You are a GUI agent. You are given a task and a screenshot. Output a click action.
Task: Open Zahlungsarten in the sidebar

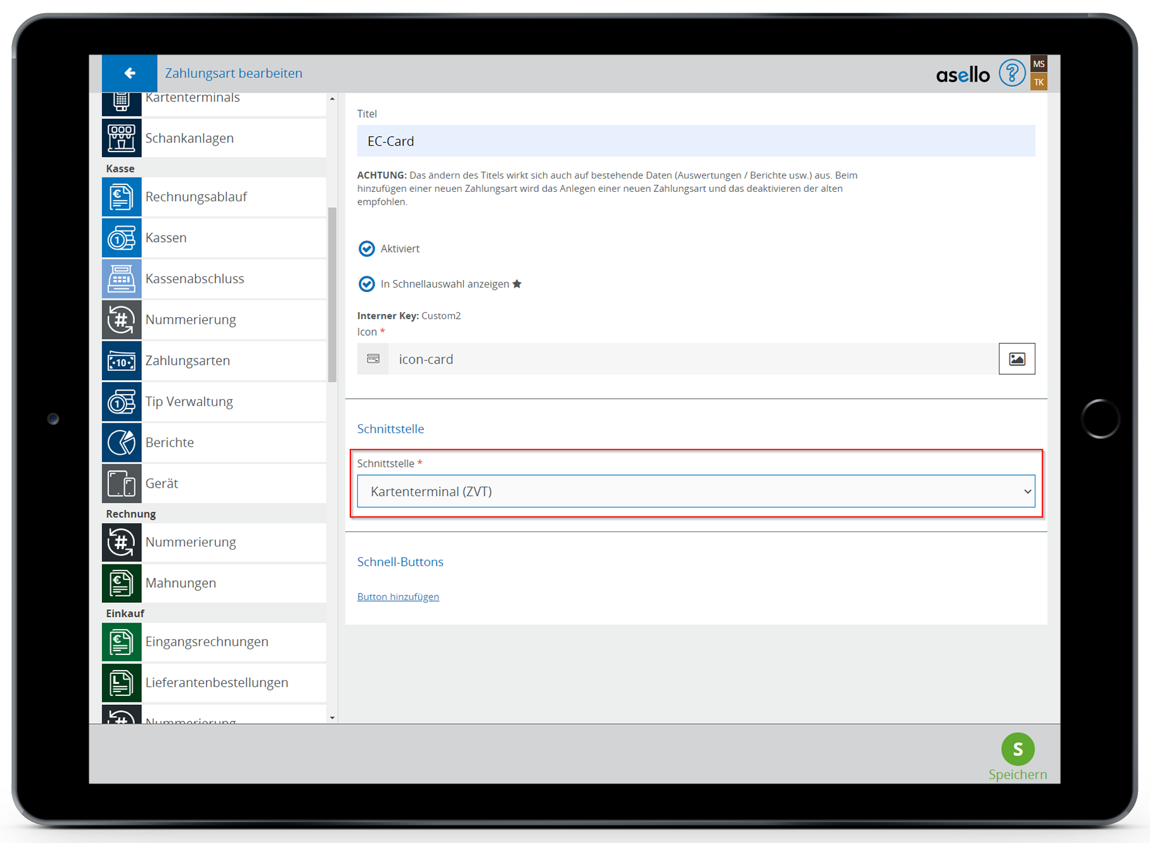pos(188,361)
